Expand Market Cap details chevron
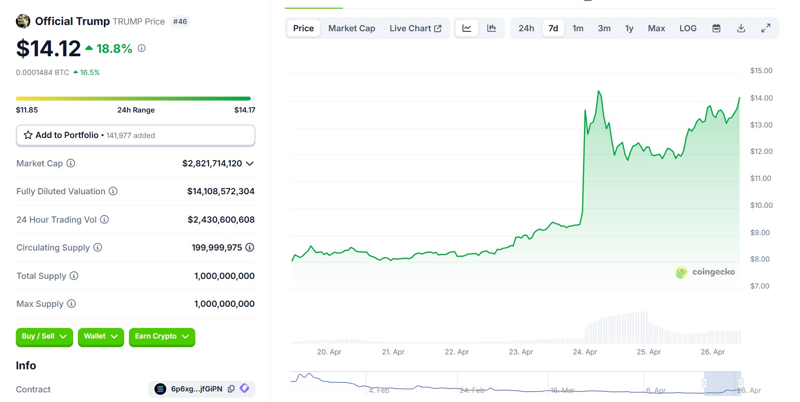 (250, 163)
